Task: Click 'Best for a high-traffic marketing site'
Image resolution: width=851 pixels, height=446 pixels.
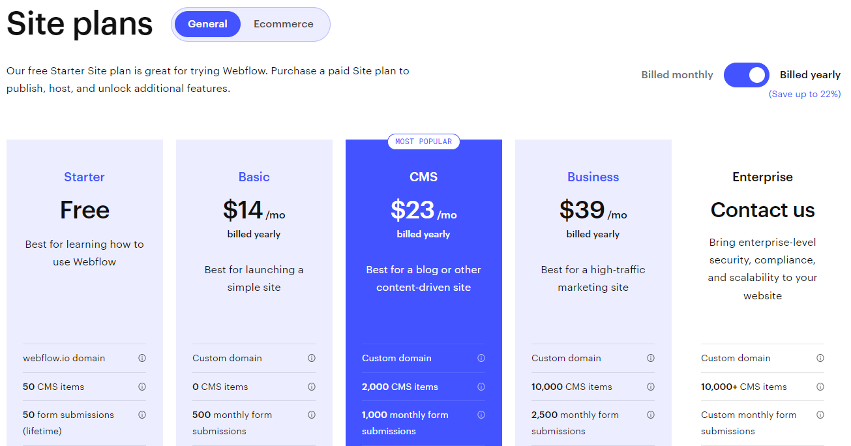Action: 593,278
